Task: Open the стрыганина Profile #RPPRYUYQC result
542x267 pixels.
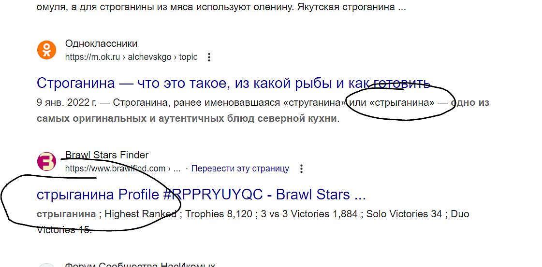Action: (x=201, y=195)
